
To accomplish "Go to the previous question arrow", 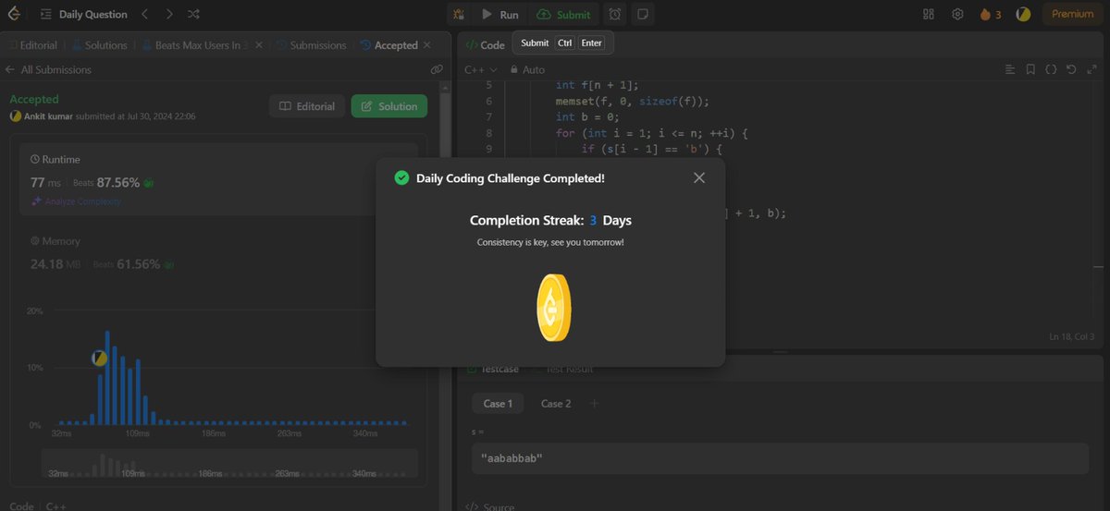I will coord(144,15).
